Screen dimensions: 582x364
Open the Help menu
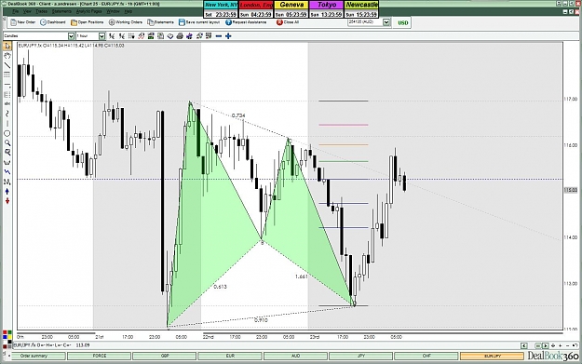tap(129, 11)
